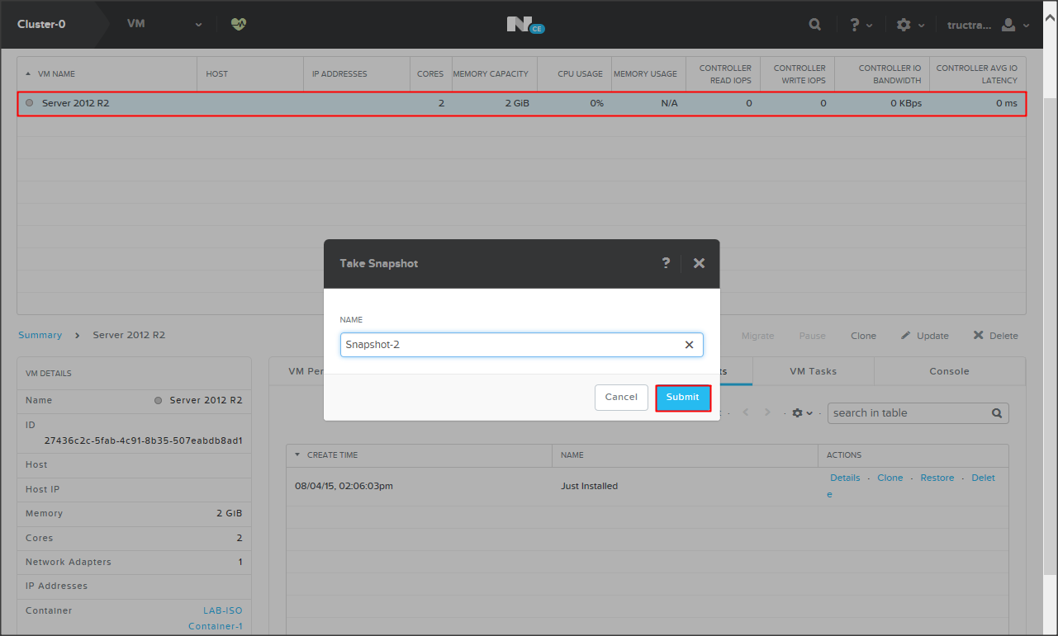1058x636 pixels.
Task: Open the help question mark menu
Action: 860,25
